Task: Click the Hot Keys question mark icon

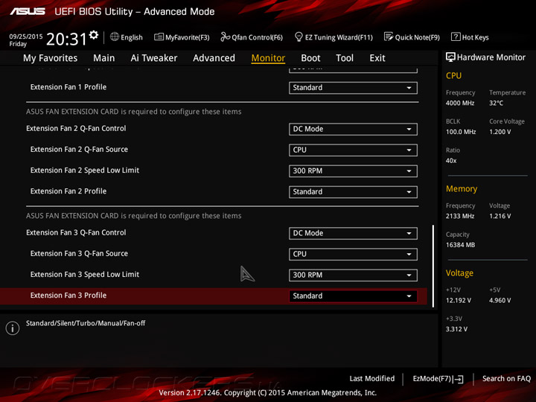Action: pyautogui.click(x=456, y=36)
